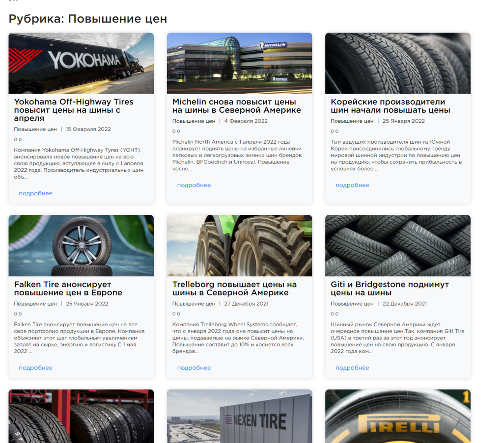Open the Pirelli tire thumbnail
The height and width of the screenshot is (443, 503).
(398, 416)
